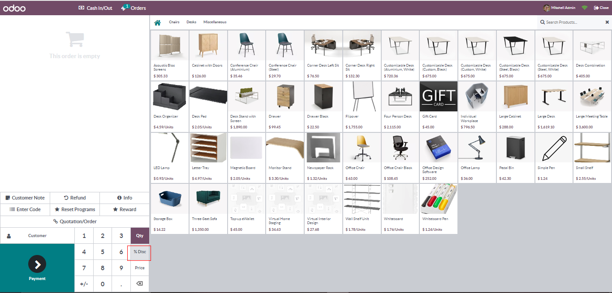Open the Orders ticket list

134,8
